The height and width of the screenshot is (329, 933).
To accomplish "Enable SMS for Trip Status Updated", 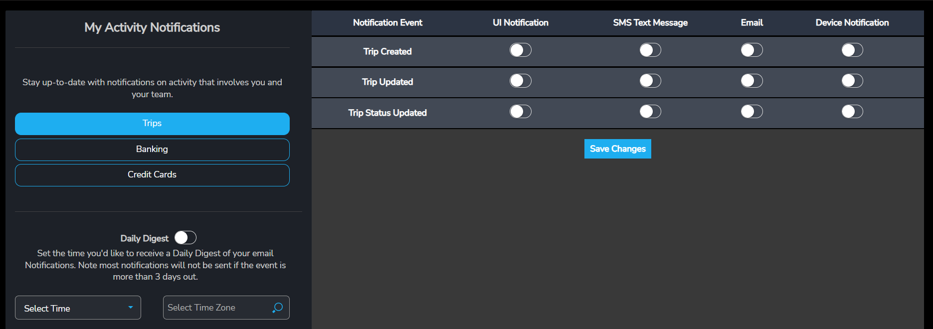I will coord(650,112).
